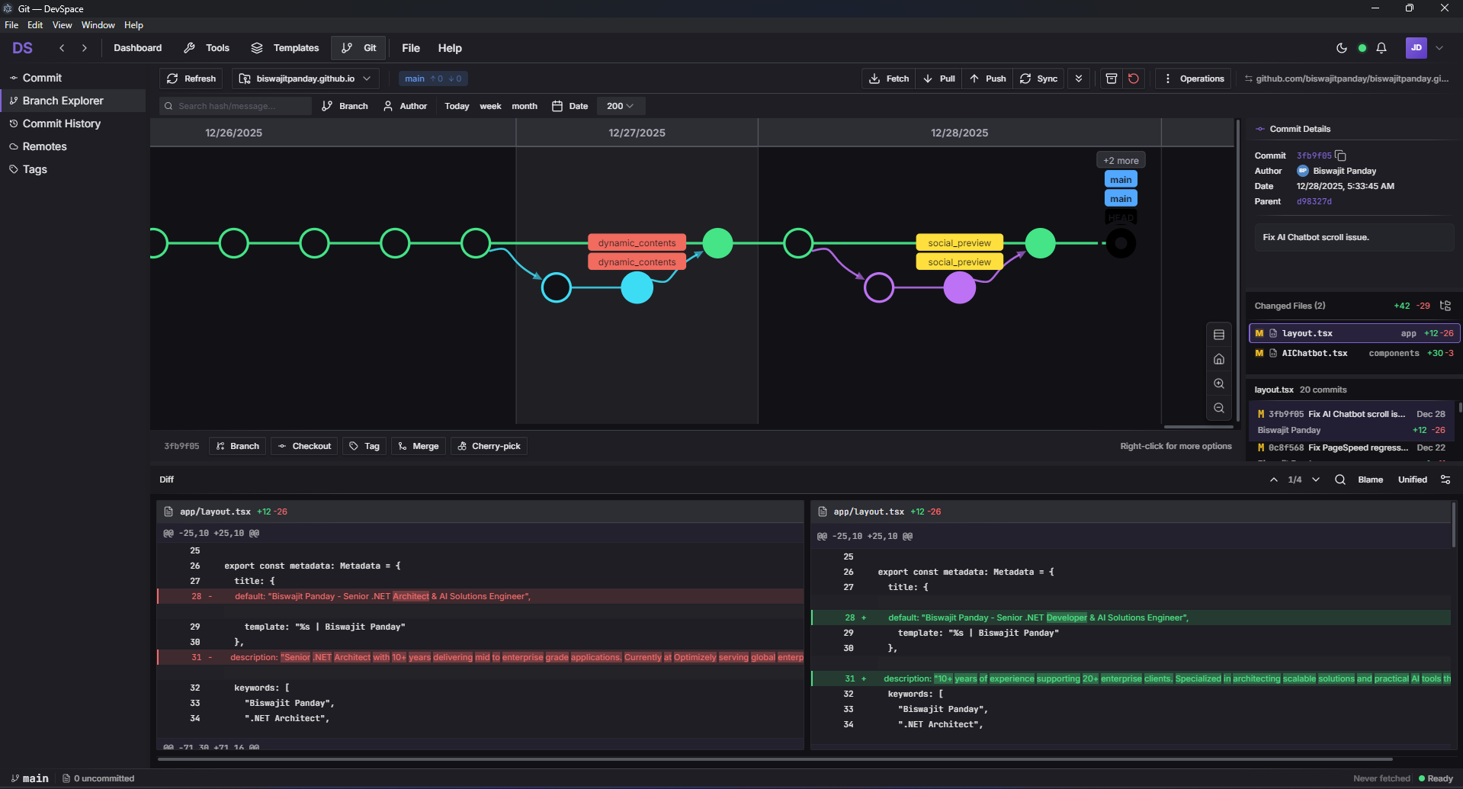
Task: Open the Edit menu in menu bar
Action: tap(35, 25)
